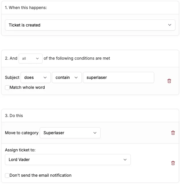The width and height of the screenshot is (180, 184).
Task: Click the '2. And' section text
Action: click(x=11, y=58)
